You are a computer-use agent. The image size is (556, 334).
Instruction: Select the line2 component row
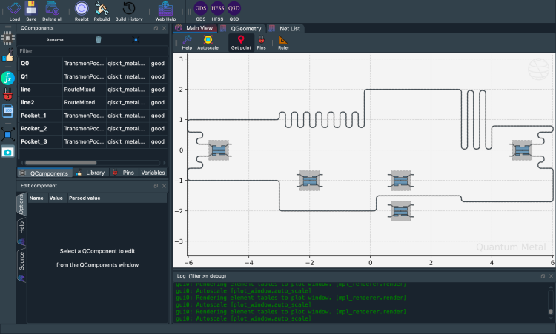(x=93, y=102)
